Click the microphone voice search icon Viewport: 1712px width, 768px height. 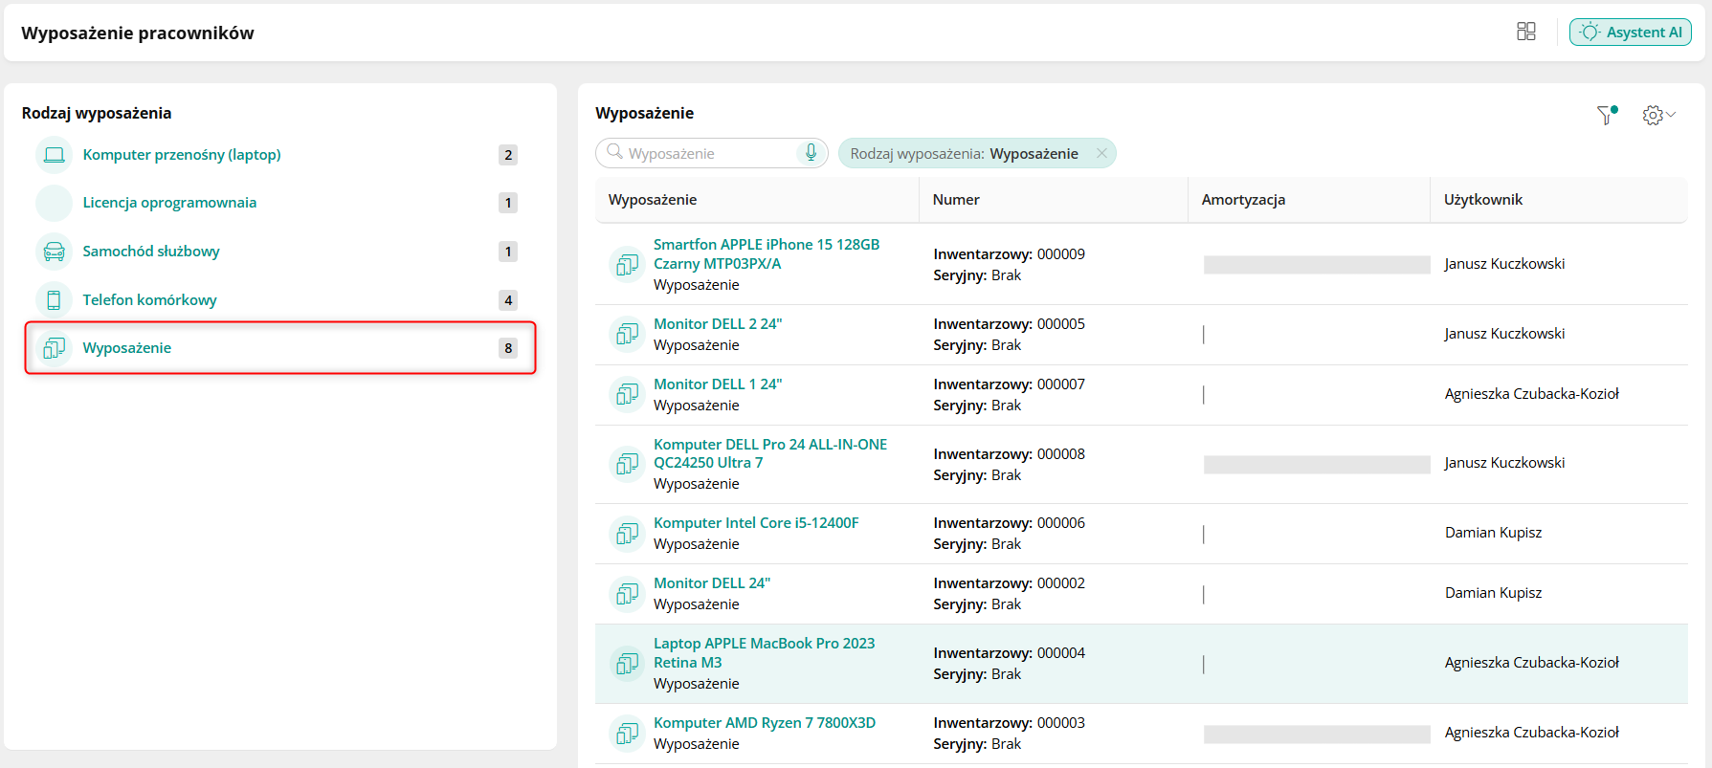[811, 153]
